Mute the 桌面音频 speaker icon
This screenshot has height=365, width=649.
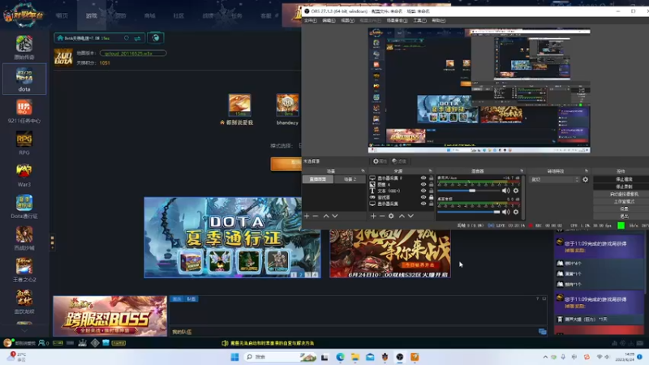505,212
